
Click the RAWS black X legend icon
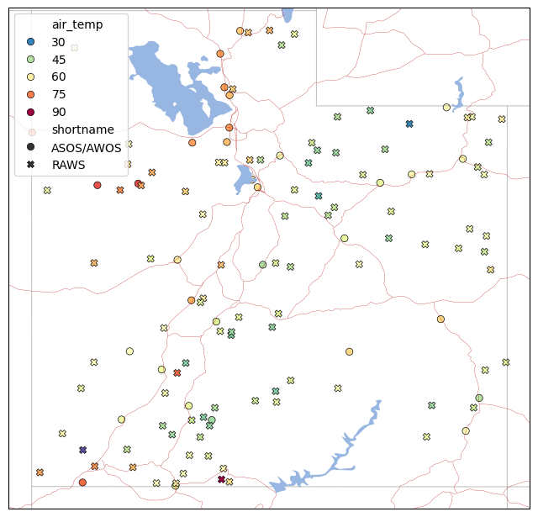[30, 165]
